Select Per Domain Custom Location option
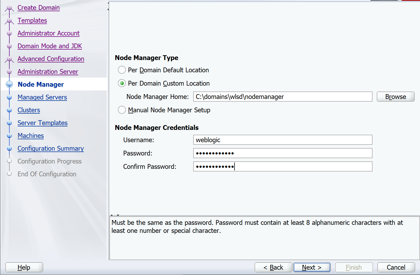Viewport: 420px width, 275px height. 122,83
